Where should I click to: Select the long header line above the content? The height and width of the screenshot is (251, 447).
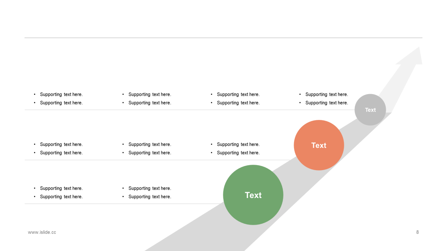(x=223, y=38)
